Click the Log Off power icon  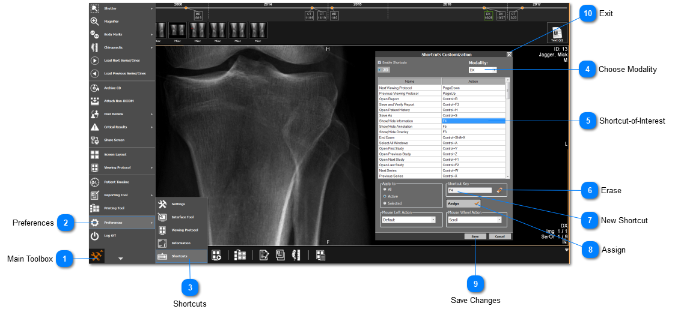[95, 236]
